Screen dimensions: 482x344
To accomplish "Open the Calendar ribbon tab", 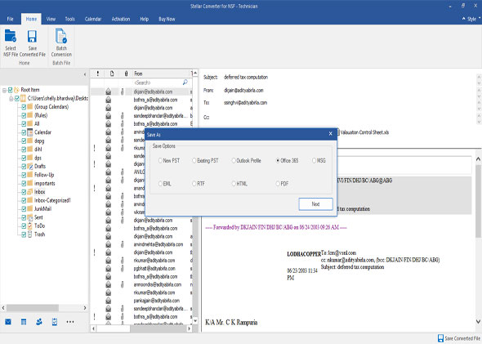I will tap(93, 19).
